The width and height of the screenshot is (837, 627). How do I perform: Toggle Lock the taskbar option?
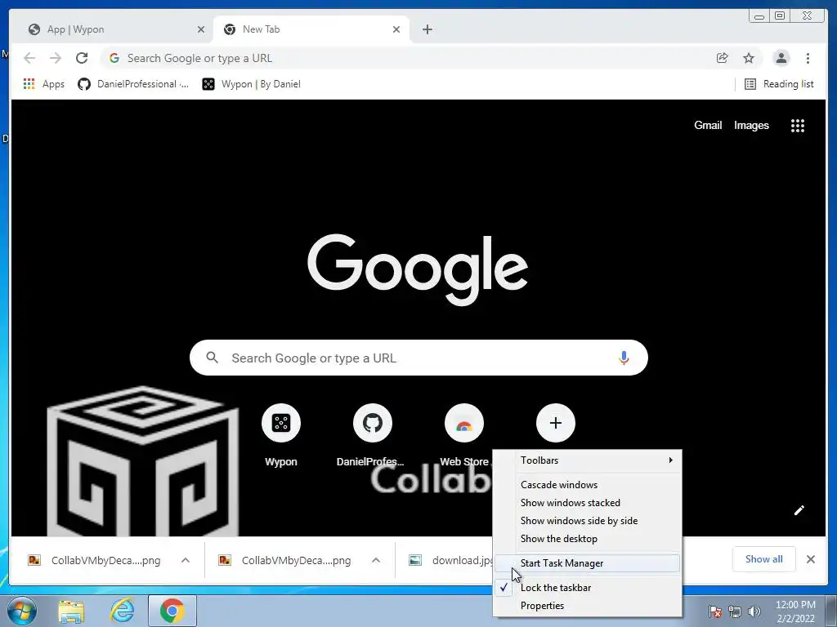click(587, 588)
